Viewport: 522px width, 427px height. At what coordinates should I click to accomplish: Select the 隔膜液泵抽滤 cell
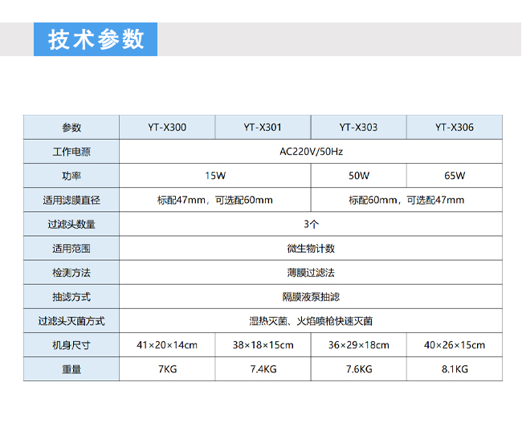point(311,296)
